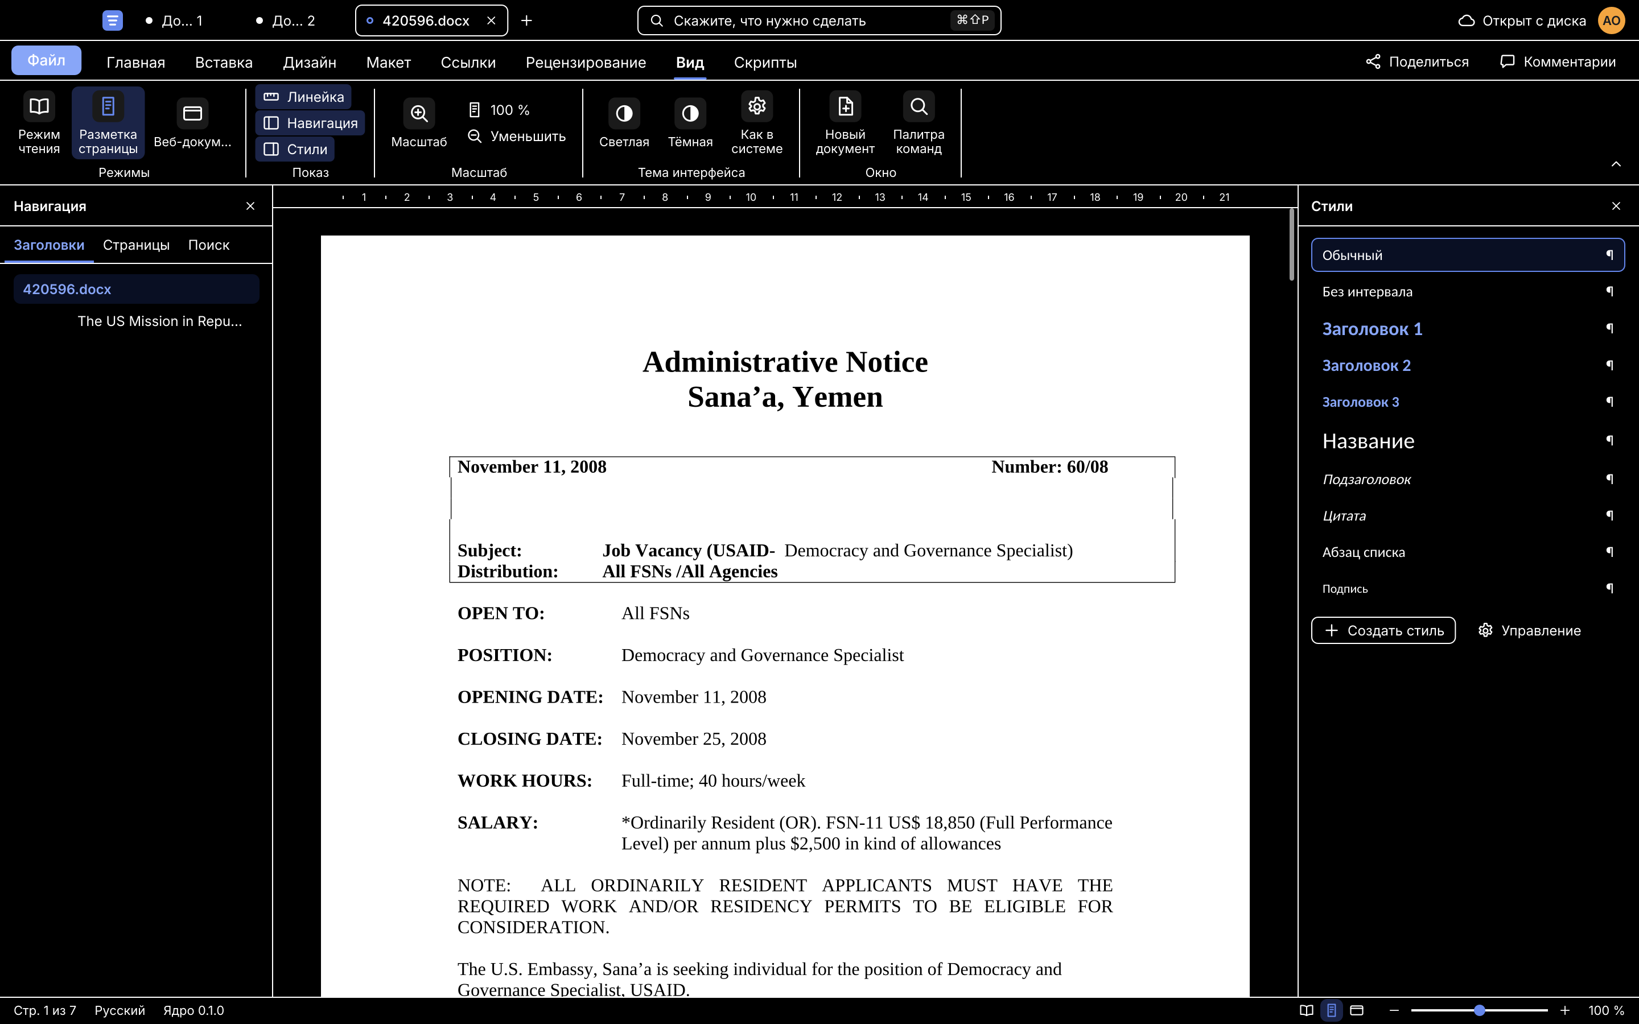Click the Create style button

[1383, 630]
